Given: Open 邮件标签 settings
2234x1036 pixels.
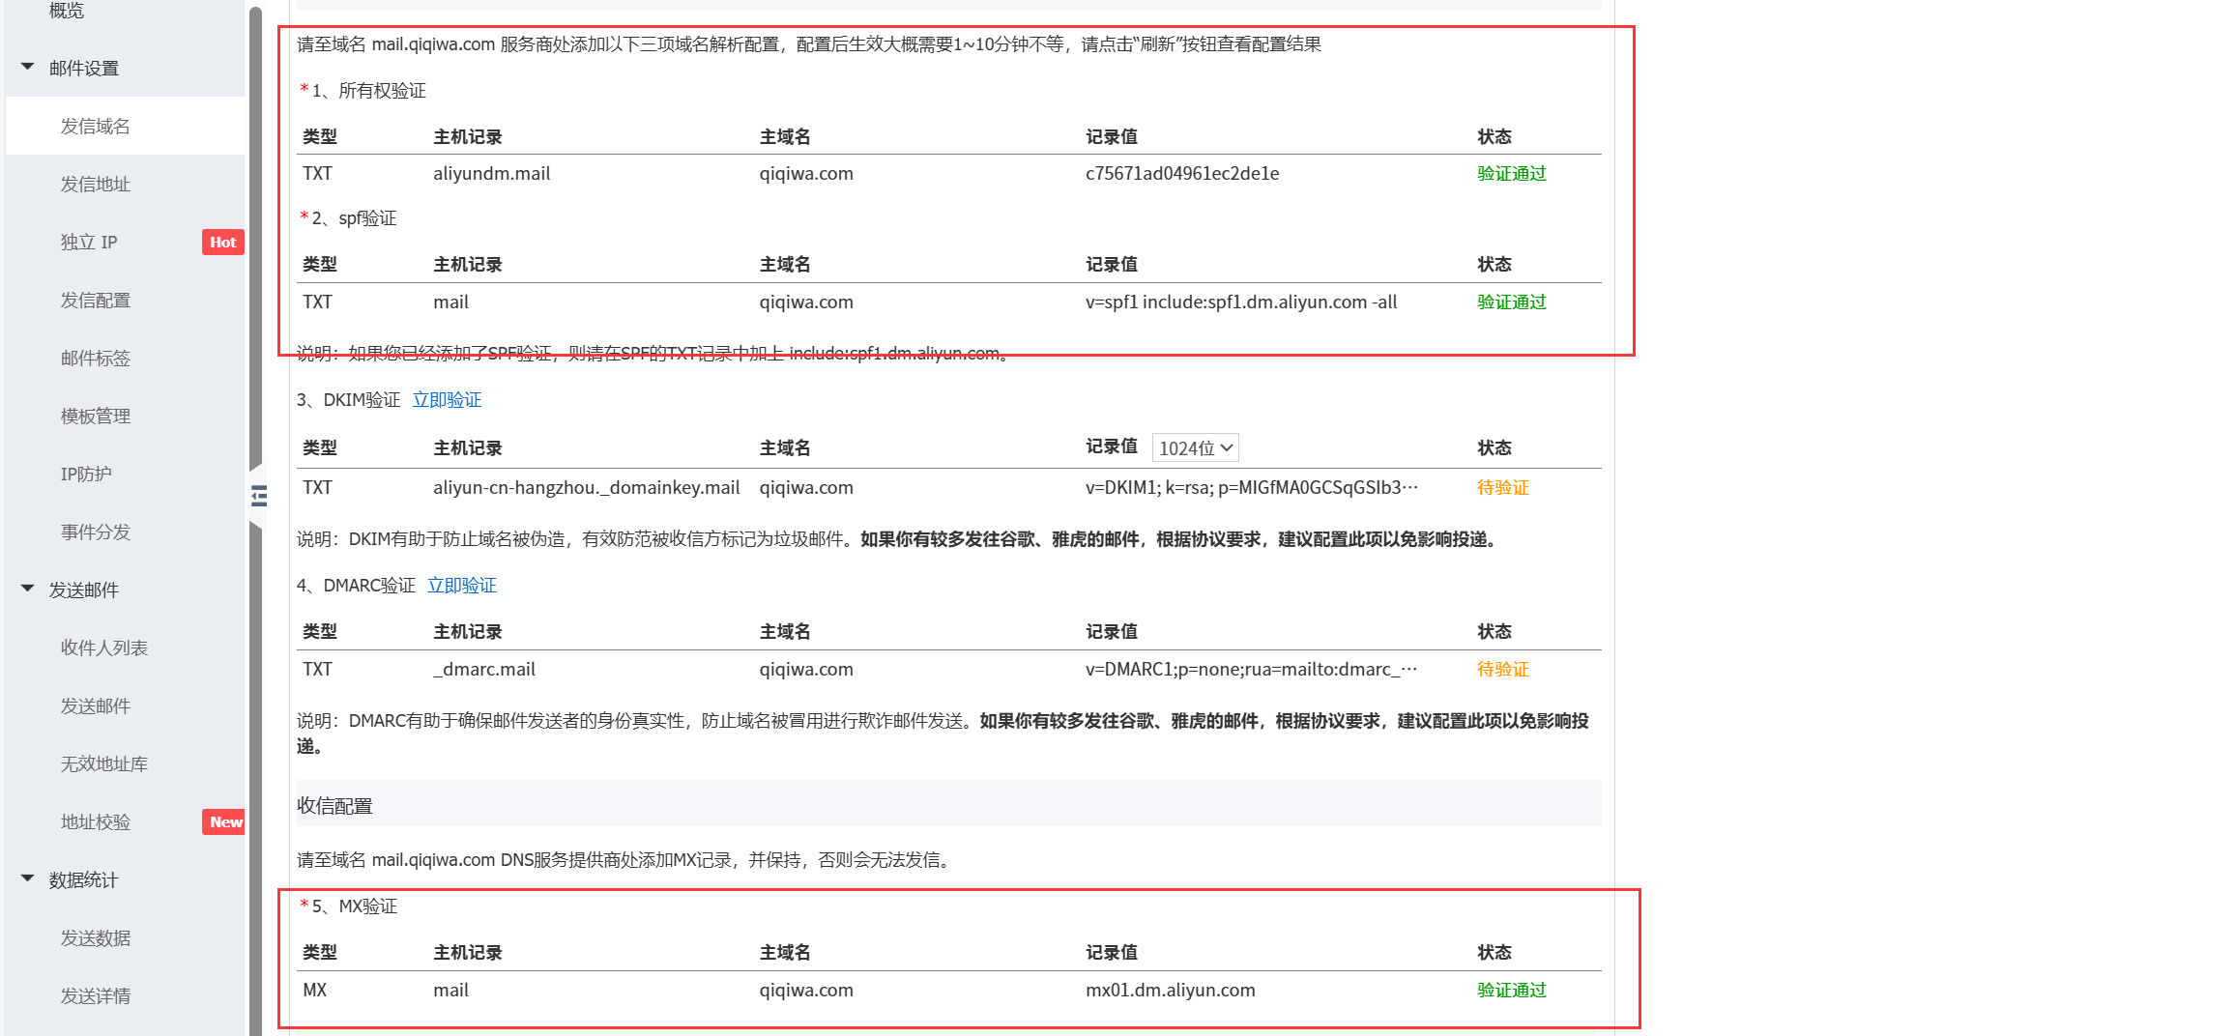Looking at the screenshot, I should pyautogui.click(x=95, y=358).
